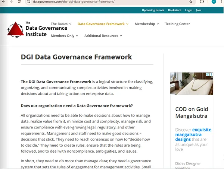Click the Join link
The width and height of the screenshot is (224, 169).
tap(199, 10)
